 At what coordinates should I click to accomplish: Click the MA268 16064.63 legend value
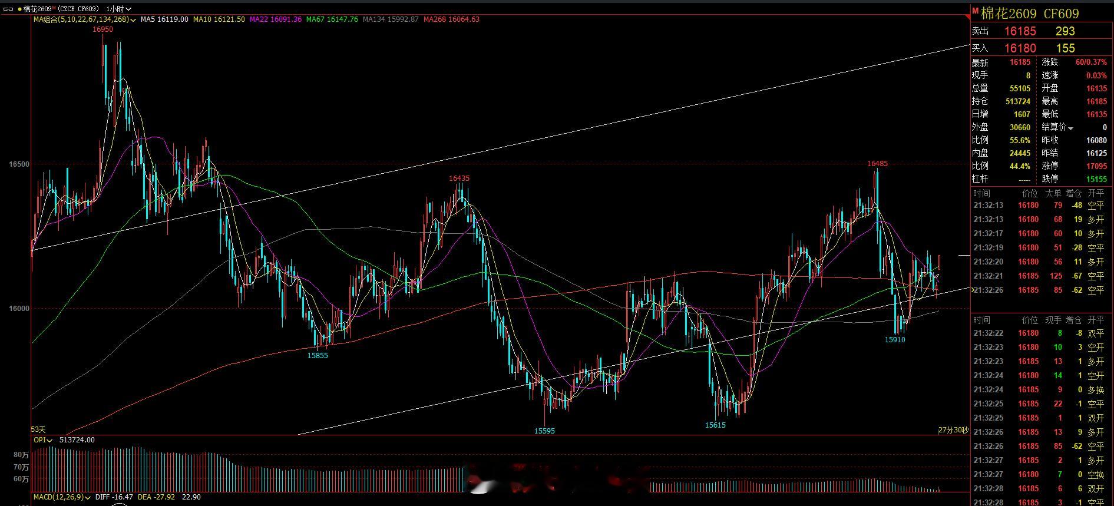coord(451,19)
